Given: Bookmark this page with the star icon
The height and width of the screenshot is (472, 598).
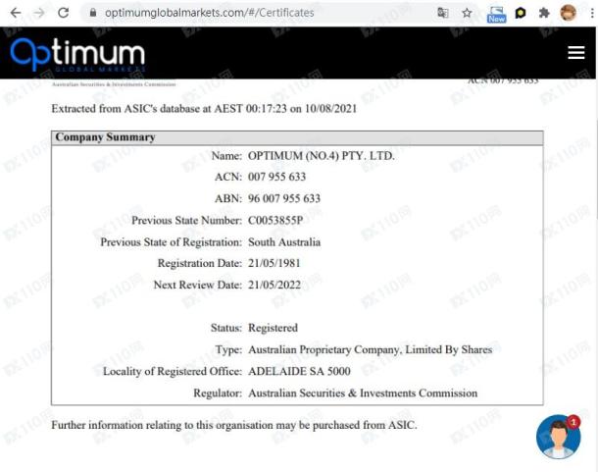Looking at the screenshot, I should tap(467, 13).
